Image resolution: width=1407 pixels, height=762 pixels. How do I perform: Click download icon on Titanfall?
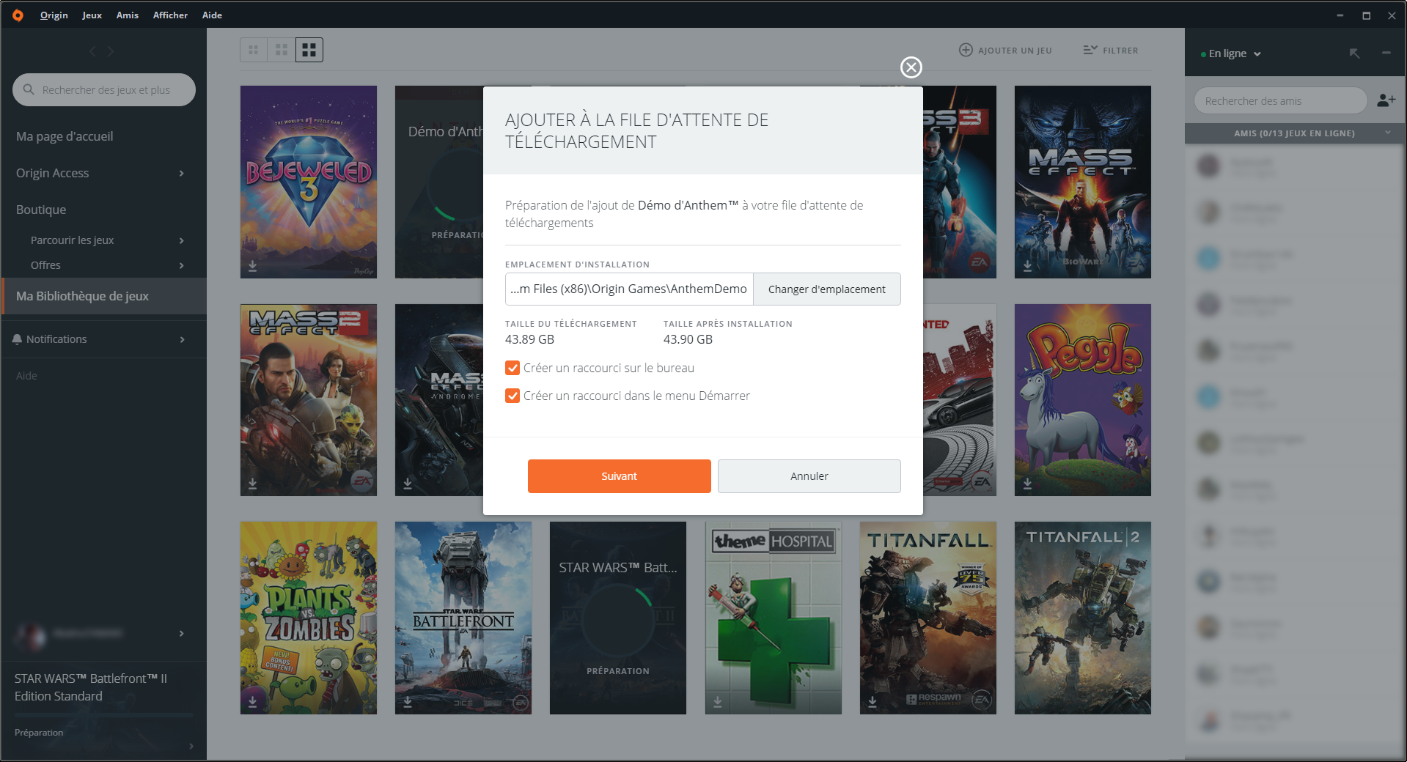click(x=873, y=701)
